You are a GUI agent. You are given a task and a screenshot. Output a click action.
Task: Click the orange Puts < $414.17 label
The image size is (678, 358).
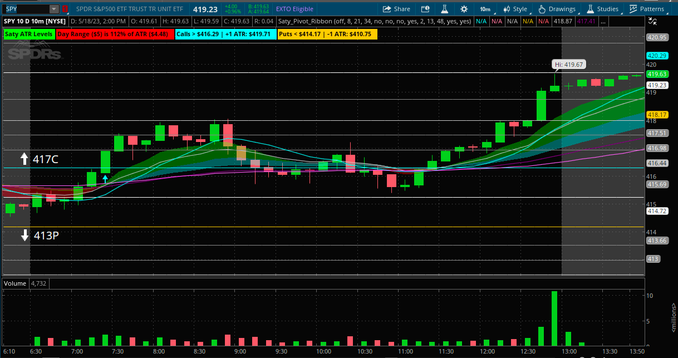[x=327, y=34]
